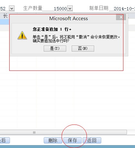The height and width of the screenshot is (148, 135).
Task: Click the 制单日期 date field
Action: coord(122,9)
